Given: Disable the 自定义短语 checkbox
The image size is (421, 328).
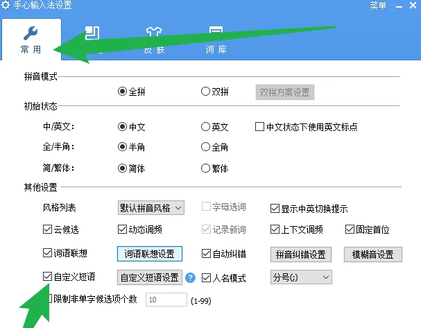Looking at the screenshot, I should point(48,277).
